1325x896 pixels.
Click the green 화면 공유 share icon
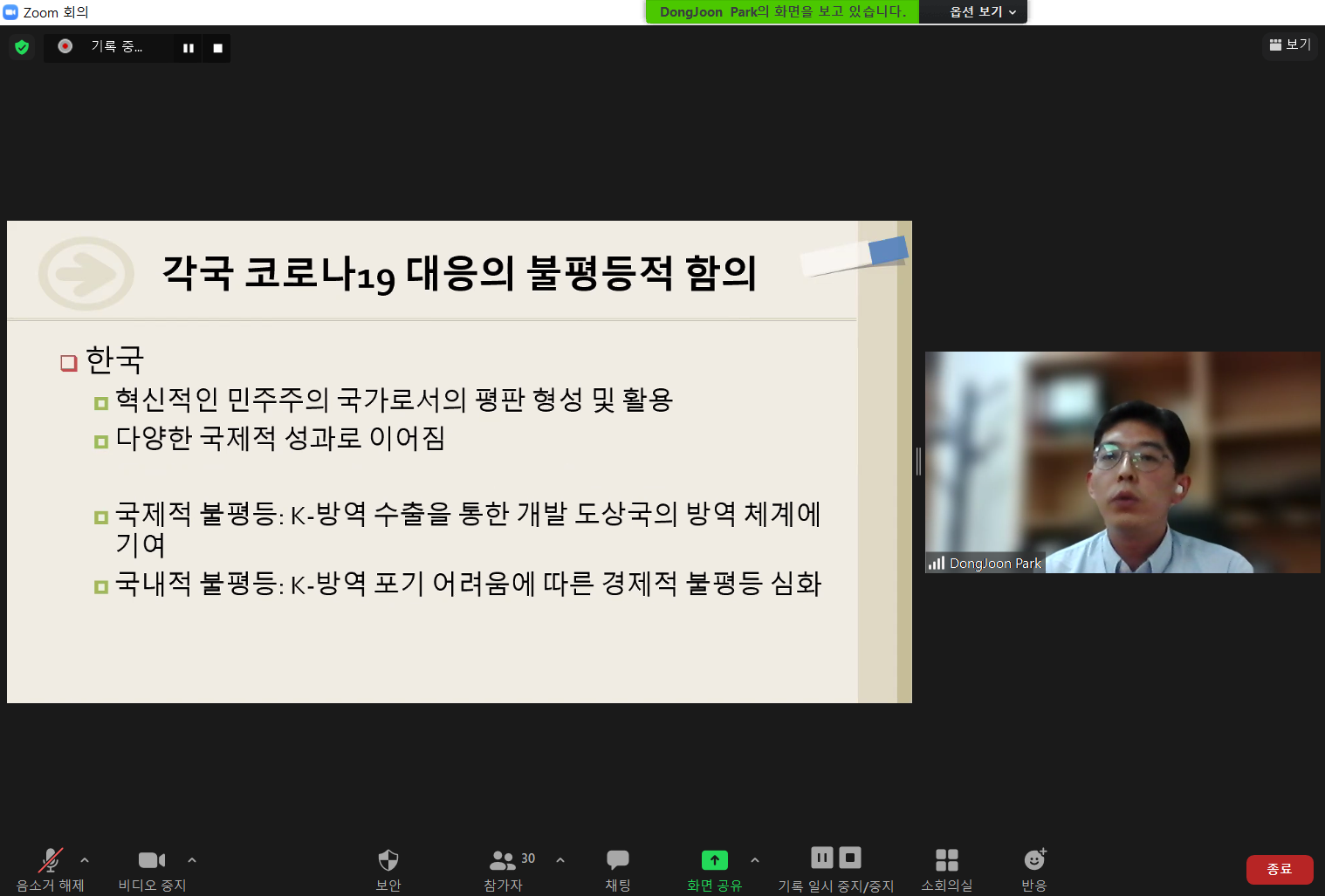coord(714,861)
